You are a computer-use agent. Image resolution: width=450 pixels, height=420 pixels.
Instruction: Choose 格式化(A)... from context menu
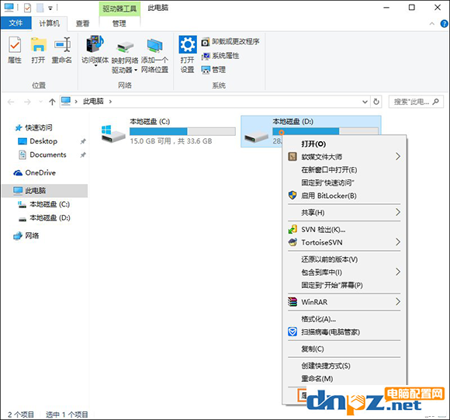point(319,319)
